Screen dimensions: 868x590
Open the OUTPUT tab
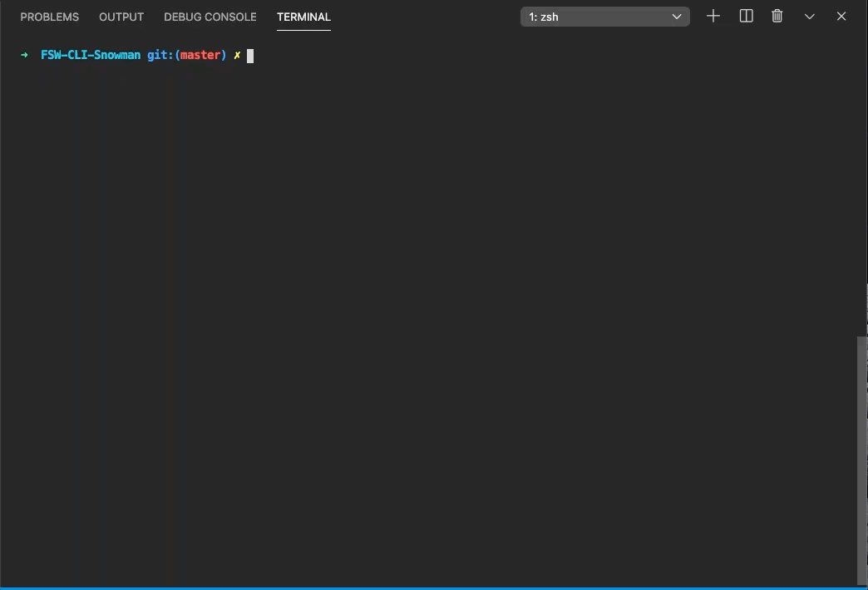tap(121, 17)
